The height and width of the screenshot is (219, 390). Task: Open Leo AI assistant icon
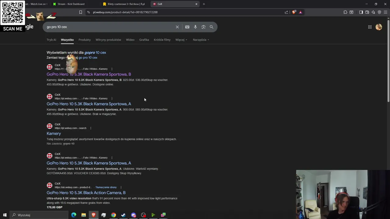[x=373, y=12]
